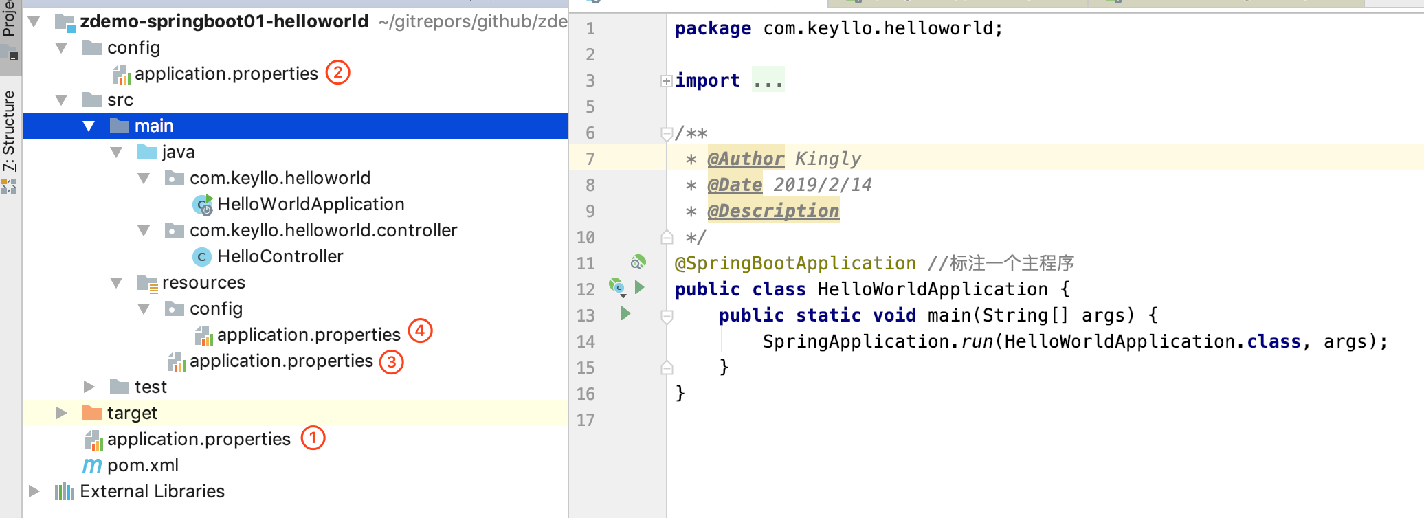This screenshot has width=1424, height=518.
Task: Click the Spring bean gutter icon on line 11
Action: click(638, 262)
